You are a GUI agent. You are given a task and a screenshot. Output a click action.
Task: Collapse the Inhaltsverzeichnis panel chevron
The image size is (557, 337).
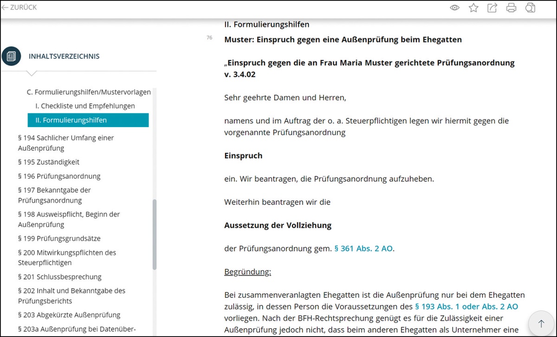pyautogui.click(x=32, y=73)
